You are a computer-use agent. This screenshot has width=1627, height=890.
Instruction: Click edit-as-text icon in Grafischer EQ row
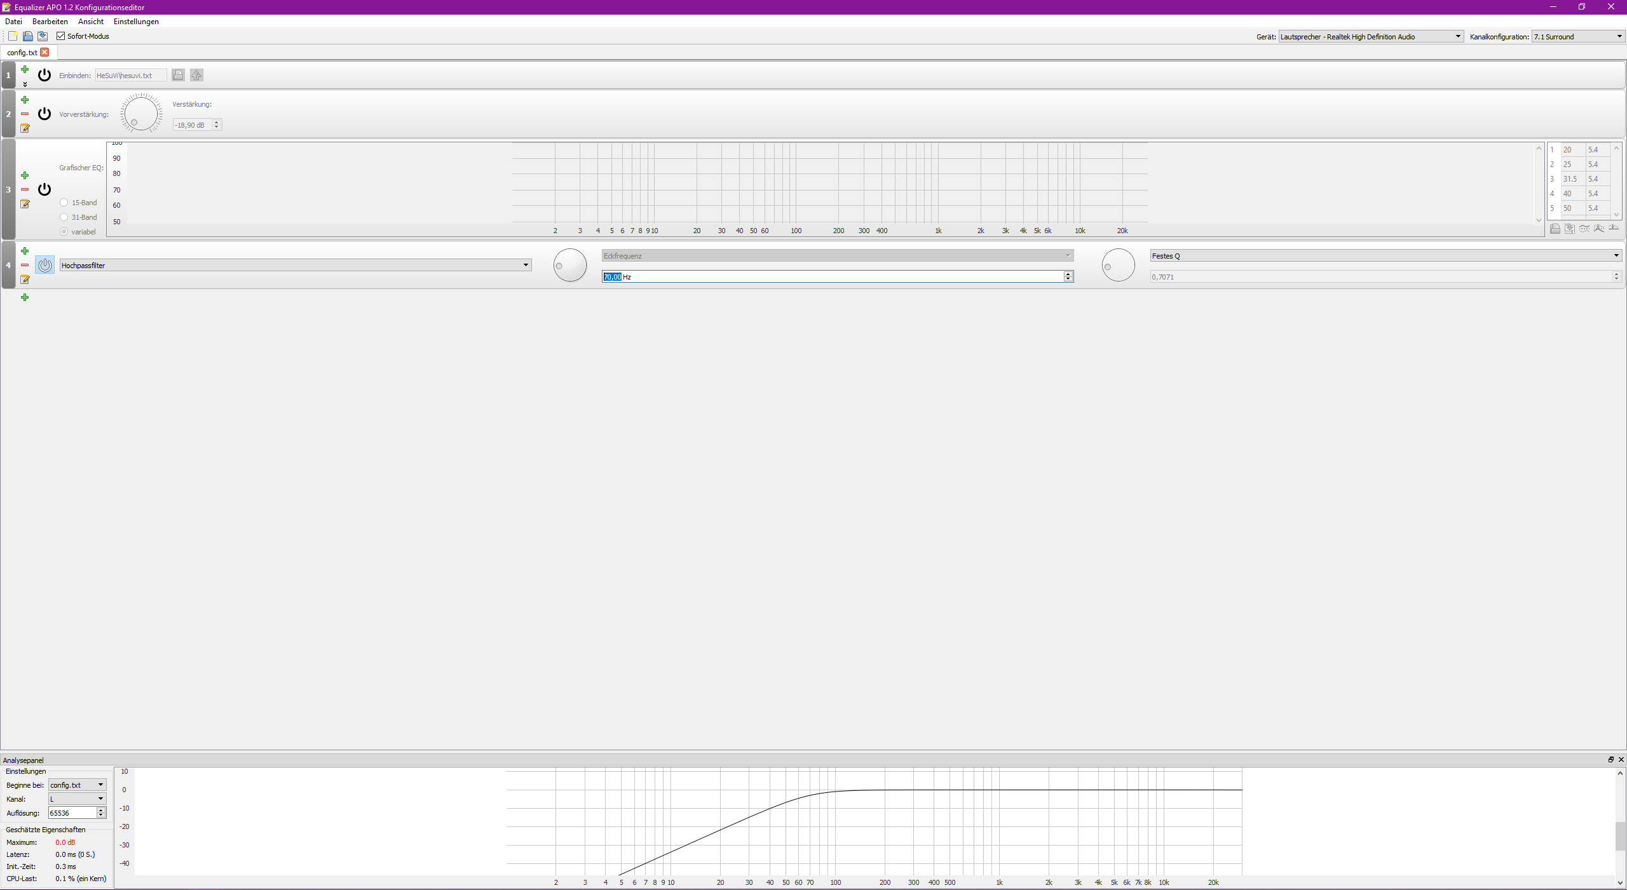pos(25,204)
